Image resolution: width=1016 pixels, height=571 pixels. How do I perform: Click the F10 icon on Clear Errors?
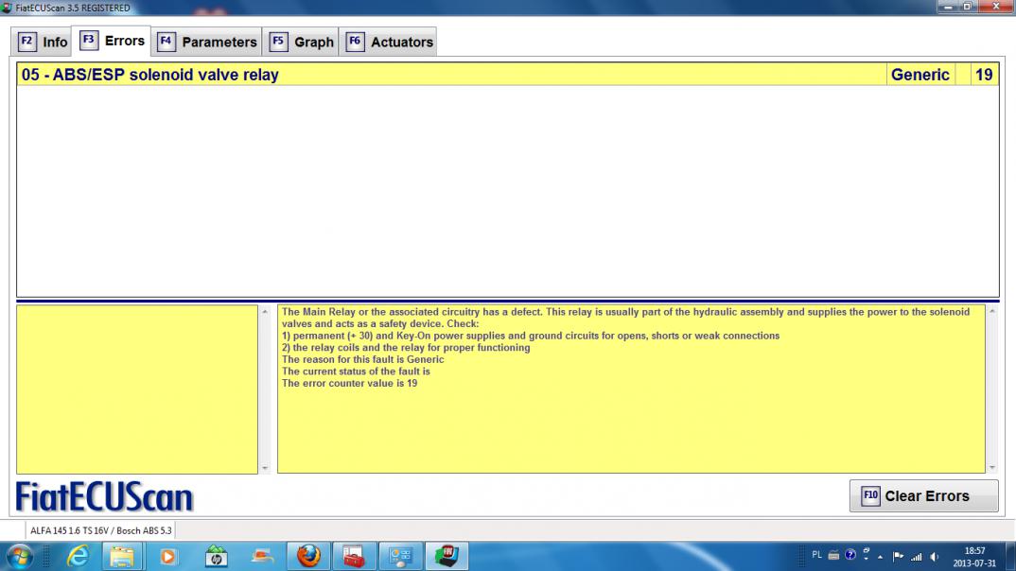(870, 496)
